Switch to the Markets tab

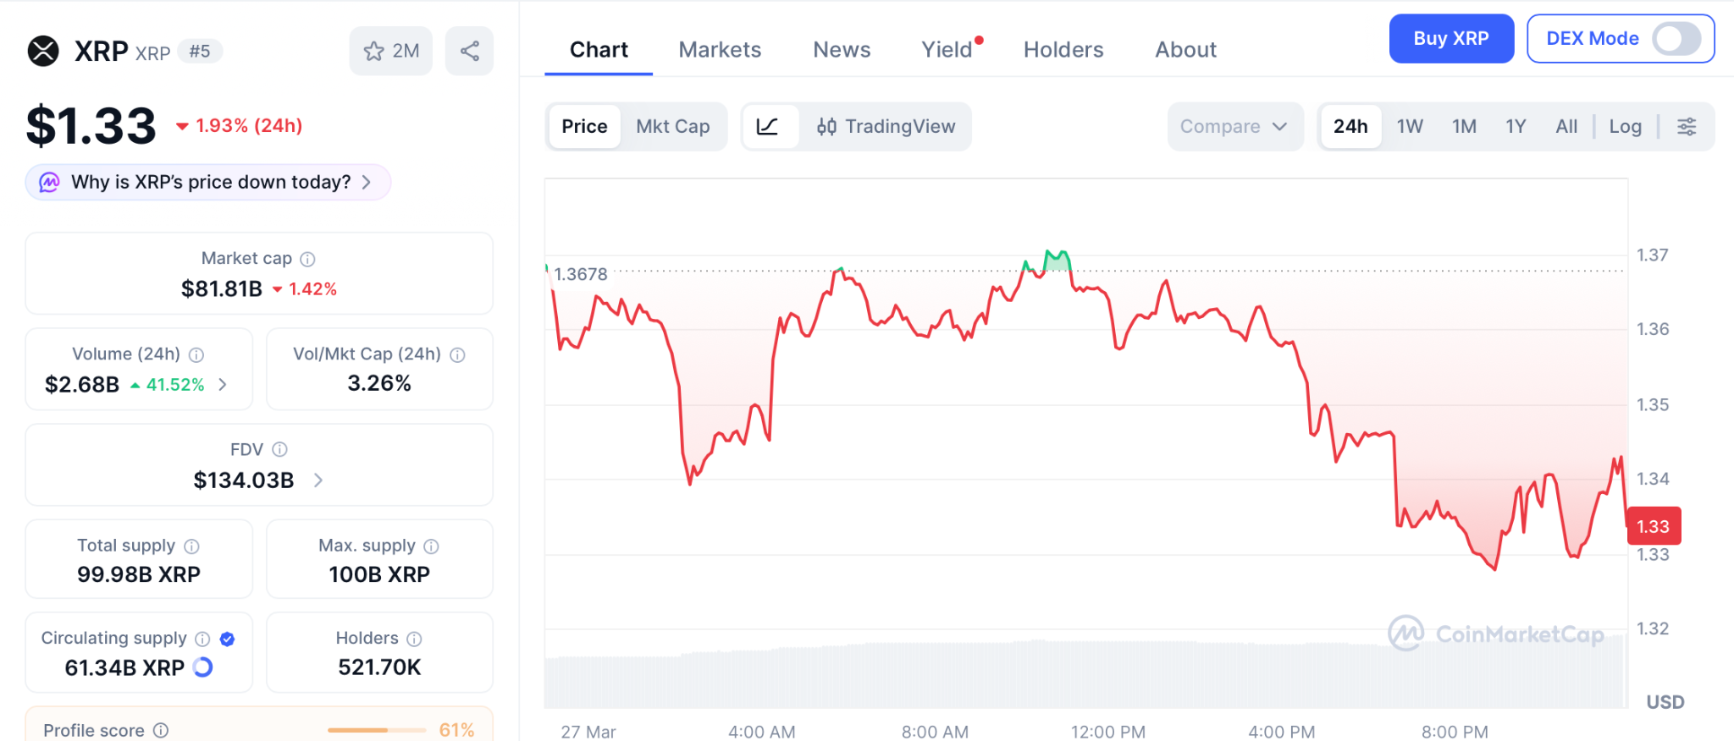tap(719, 49)
